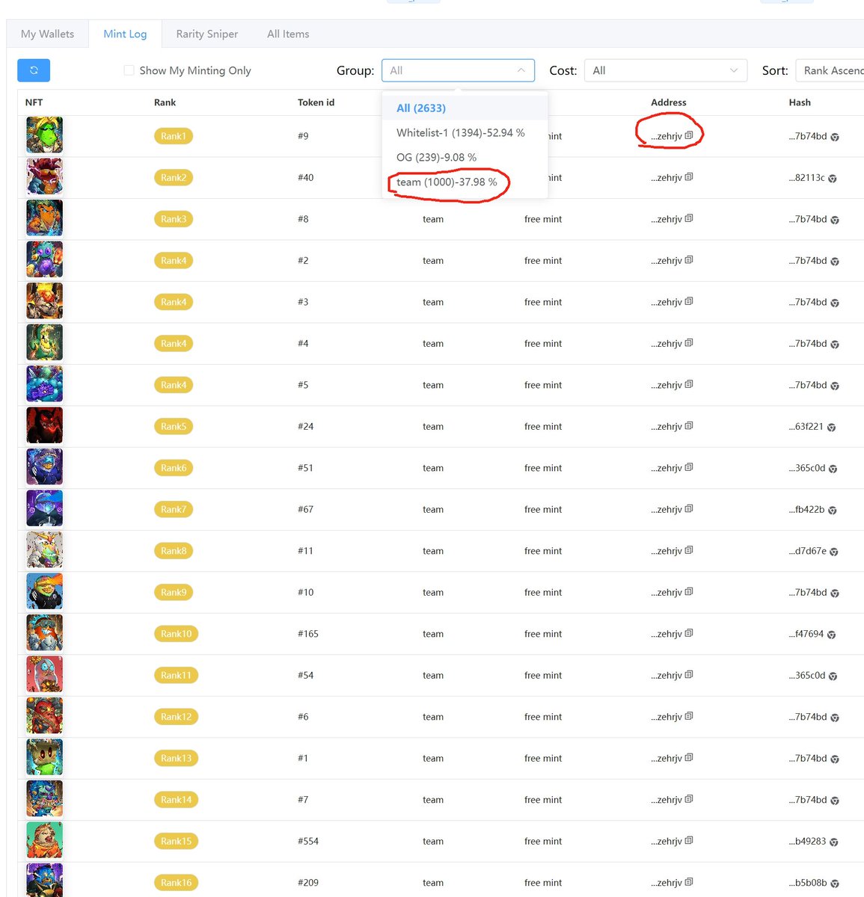The height and width of the screenshot is (897, 864).
Task: Select Whitelist-1 (1394) group option
Action: 465,132
